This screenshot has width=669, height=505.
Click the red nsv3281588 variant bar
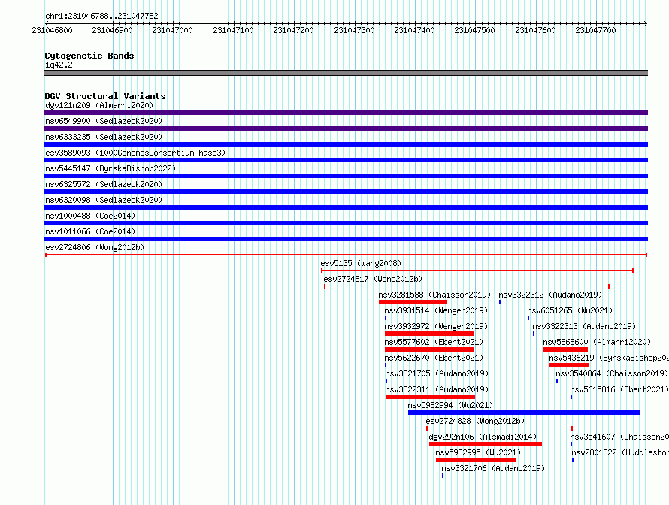pos(413,302)
